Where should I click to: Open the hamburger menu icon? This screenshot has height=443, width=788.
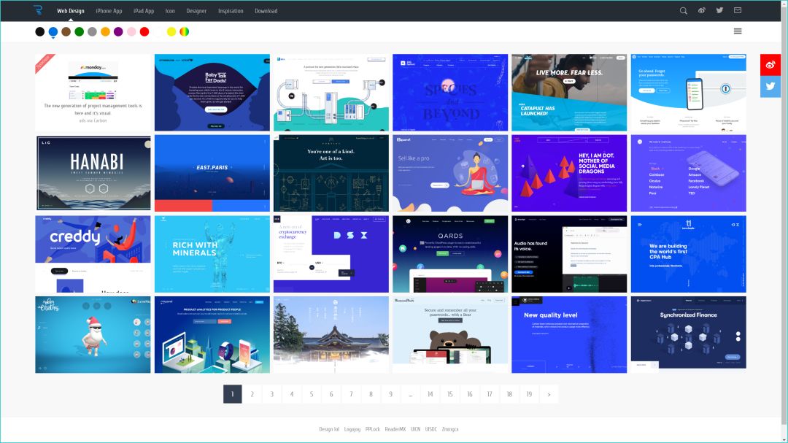point(738,31)
